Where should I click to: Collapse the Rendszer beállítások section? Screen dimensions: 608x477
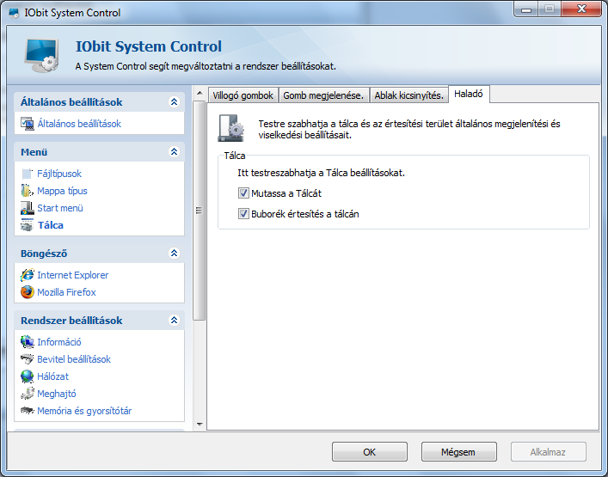174,320
